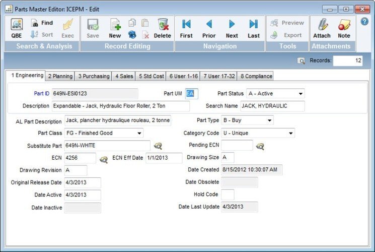
Task: Open the QBE query tool
Action: (16, 28)
